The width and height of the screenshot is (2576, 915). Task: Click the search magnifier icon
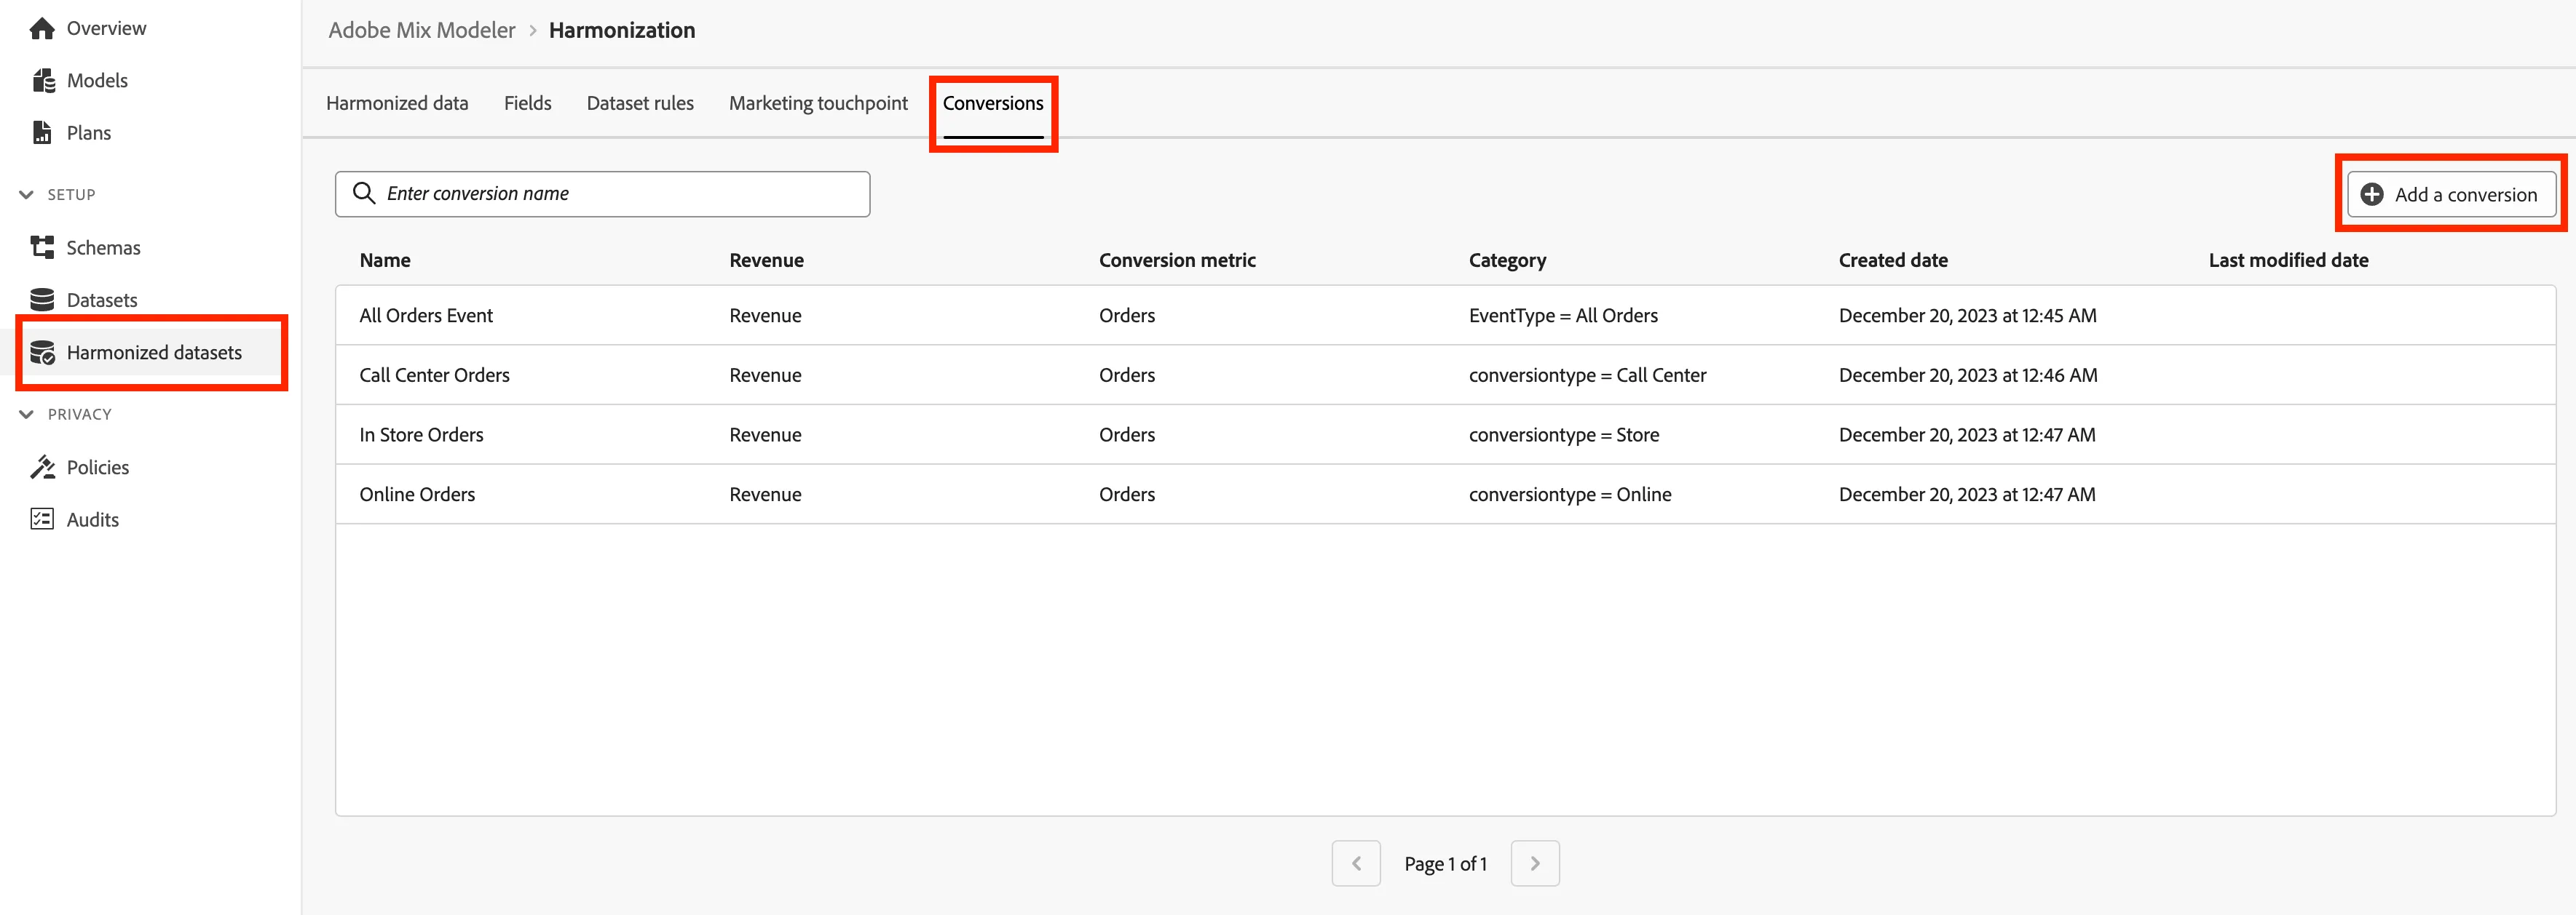[x=364, y=193]
